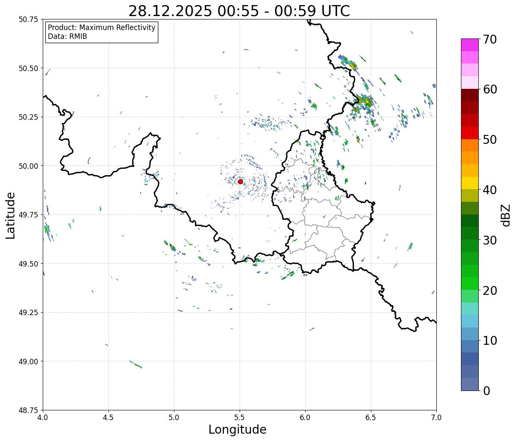Click the dark maroon colorbar swatch below 60
Screen dimensions: 516x440
coord(470,95)
